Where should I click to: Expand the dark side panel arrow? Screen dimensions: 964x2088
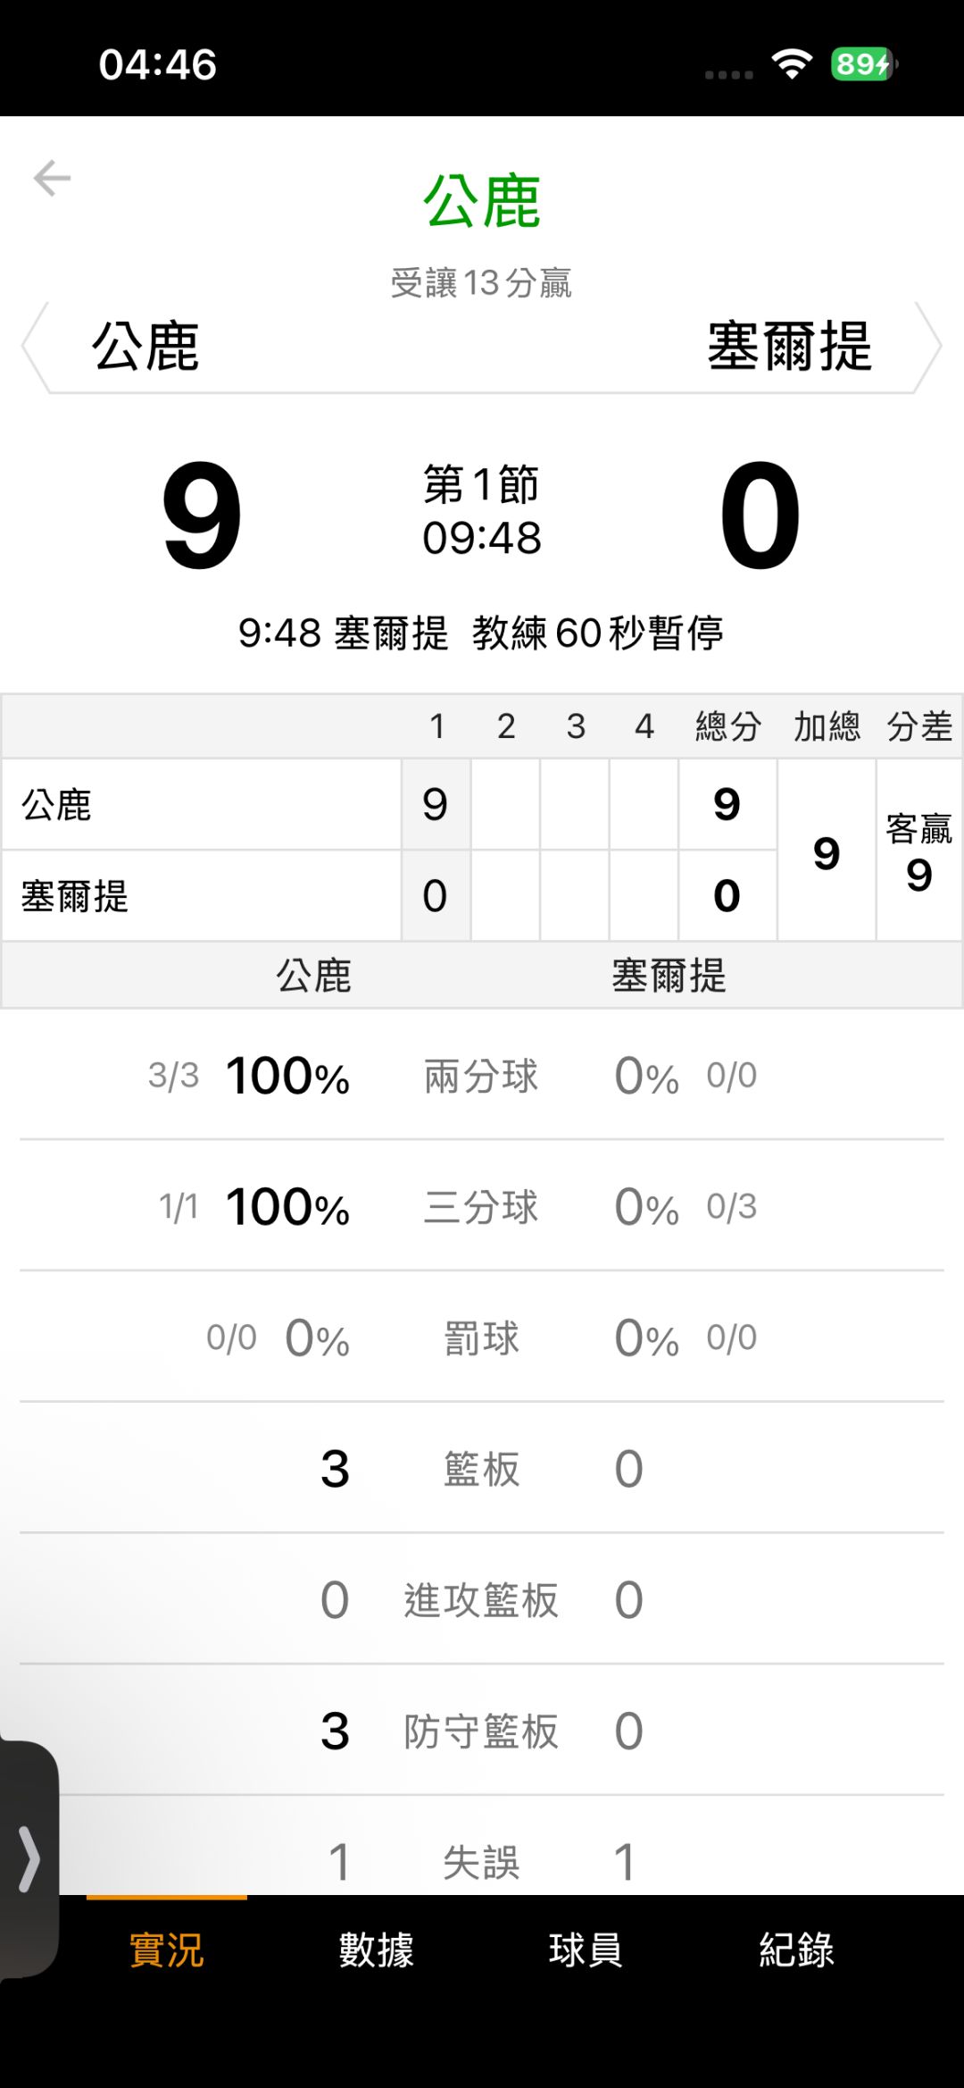coord(29,1859)
